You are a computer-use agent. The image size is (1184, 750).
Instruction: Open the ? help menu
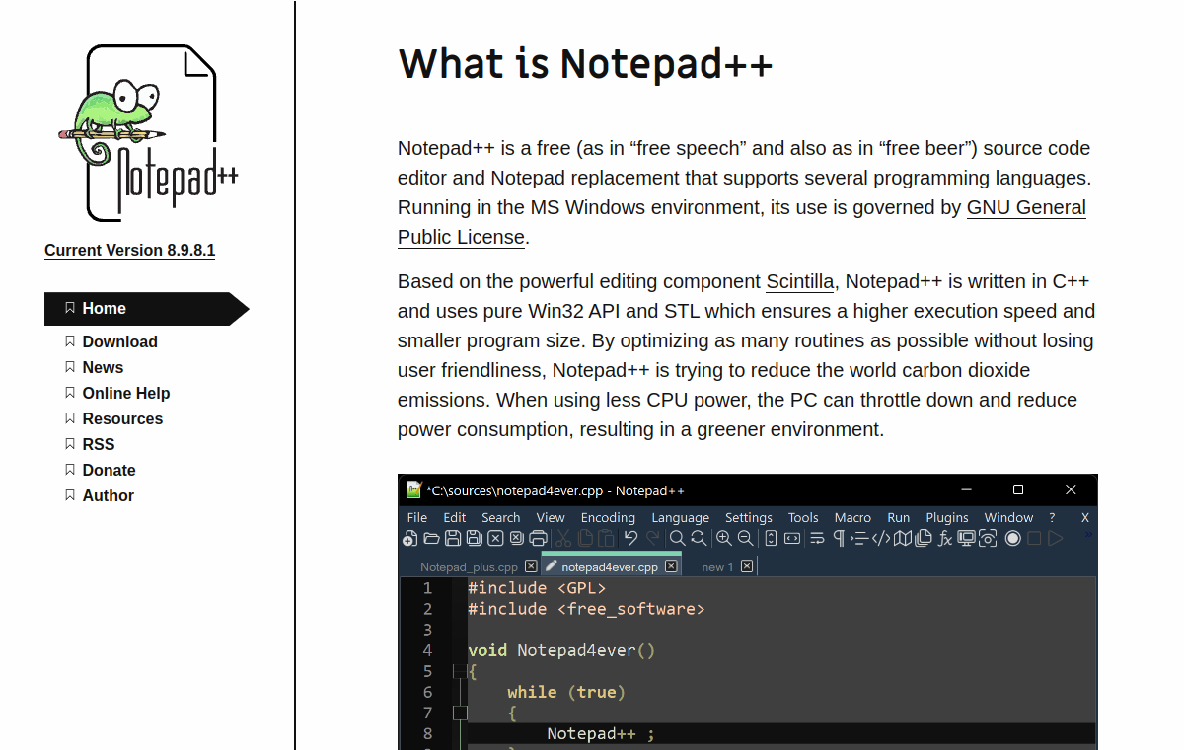[x=1052, y=517]
